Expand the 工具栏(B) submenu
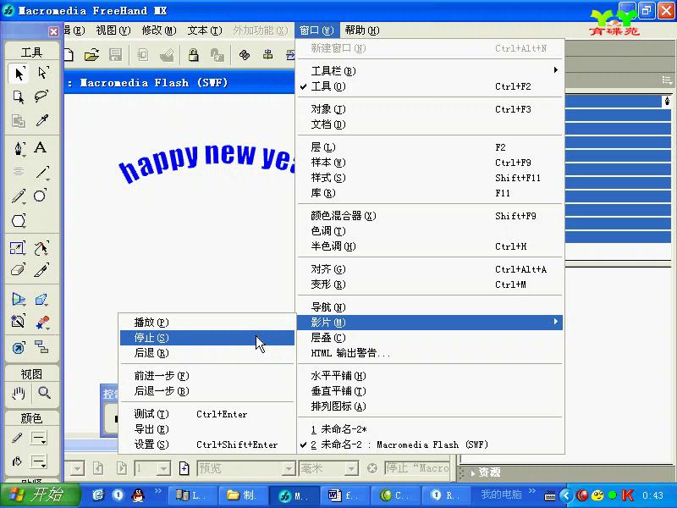Viewport: 677px width, 508px height. [x=431, y=70]
